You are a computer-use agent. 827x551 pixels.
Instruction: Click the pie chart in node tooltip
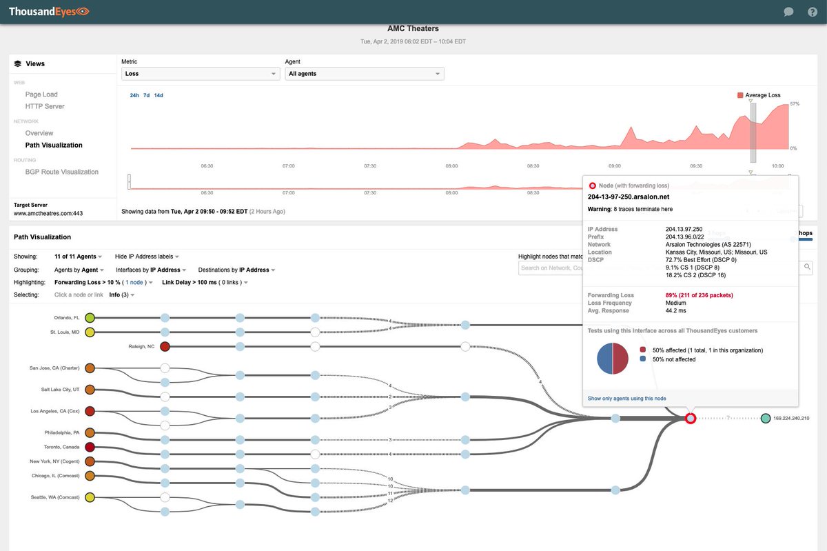612,358
